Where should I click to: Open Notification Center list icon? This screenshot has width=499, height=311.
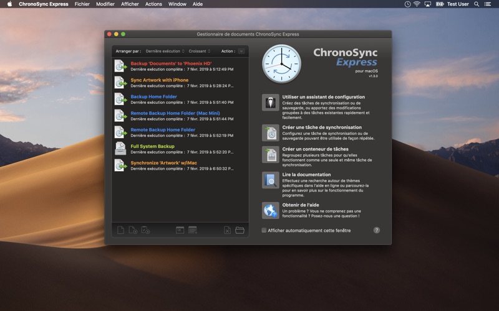point(488,4)
